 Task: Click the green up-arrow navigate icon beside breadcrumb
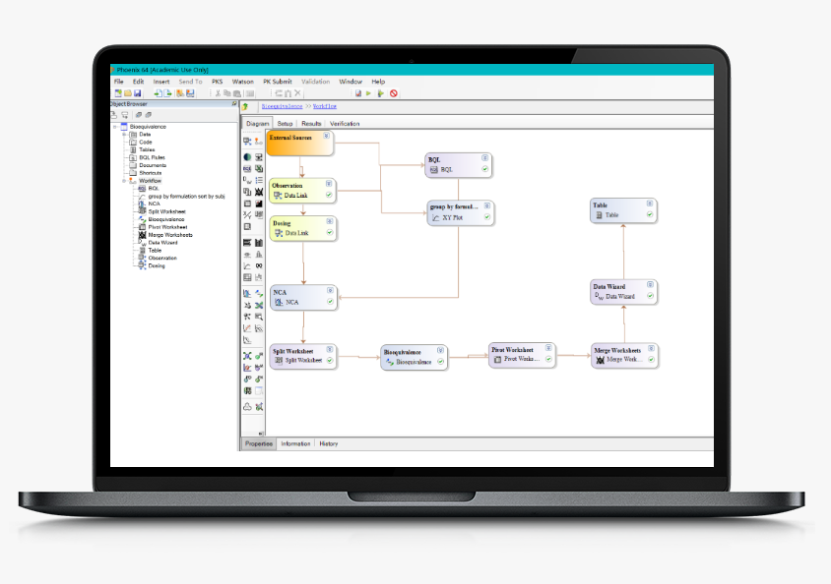pos(245,106)
